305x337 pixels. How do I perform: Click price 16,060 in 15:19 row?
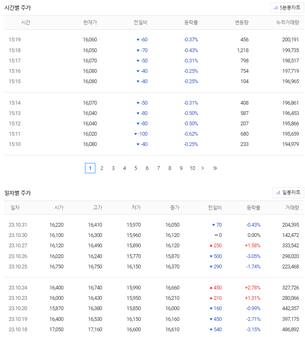click(x=90, y=40)
